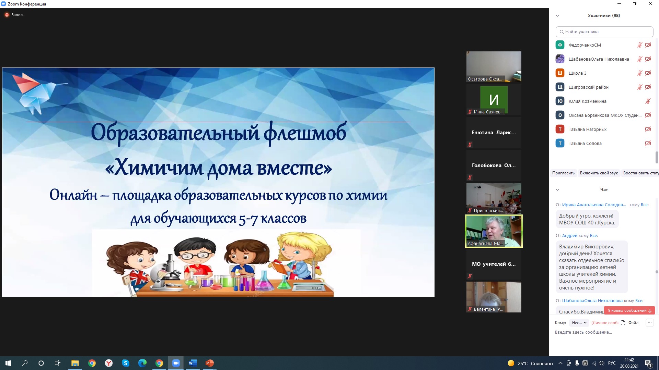This screenshot has width=659, height=370.
Task: Open Microsoft Edge from the taskbar
Action: (x=142, y=363)
